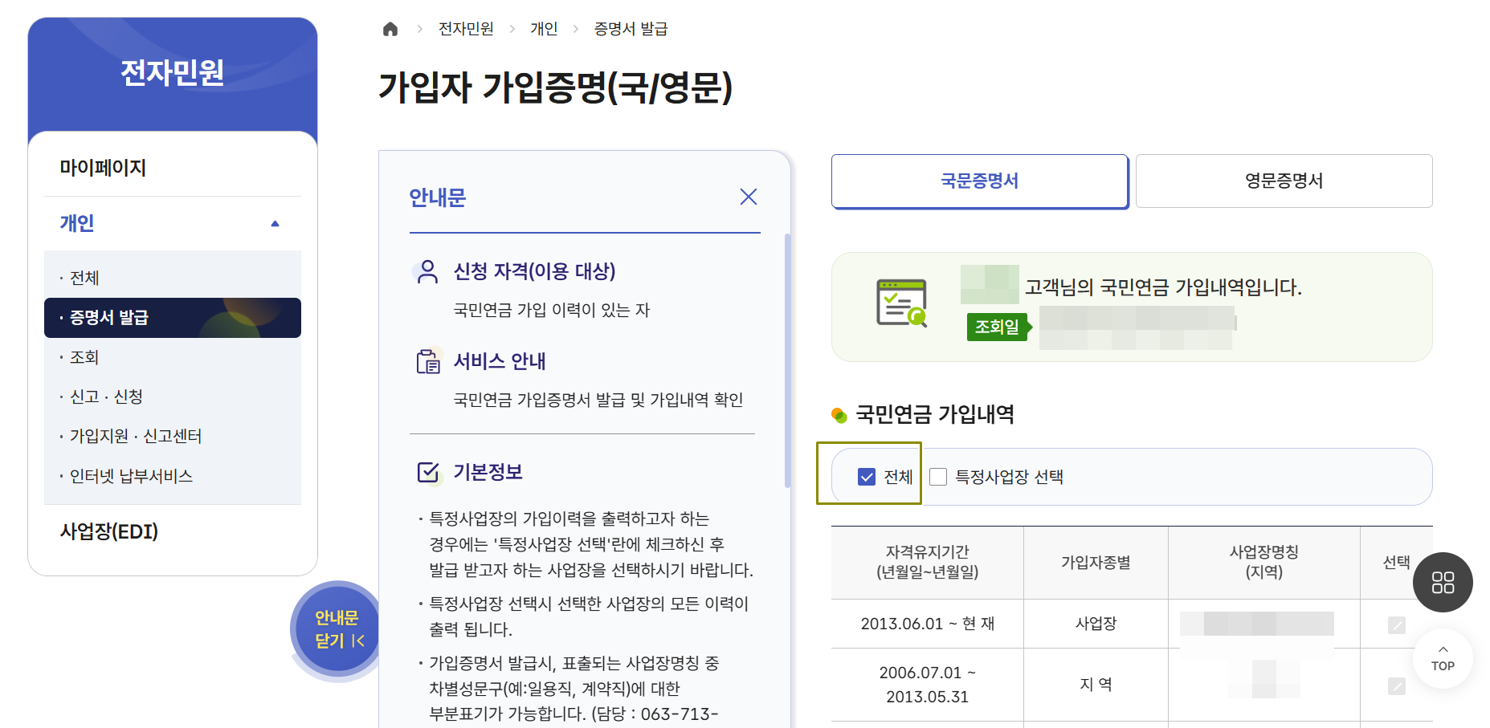
Task: Click the TOP scroll button
Action: (1442, 659)
